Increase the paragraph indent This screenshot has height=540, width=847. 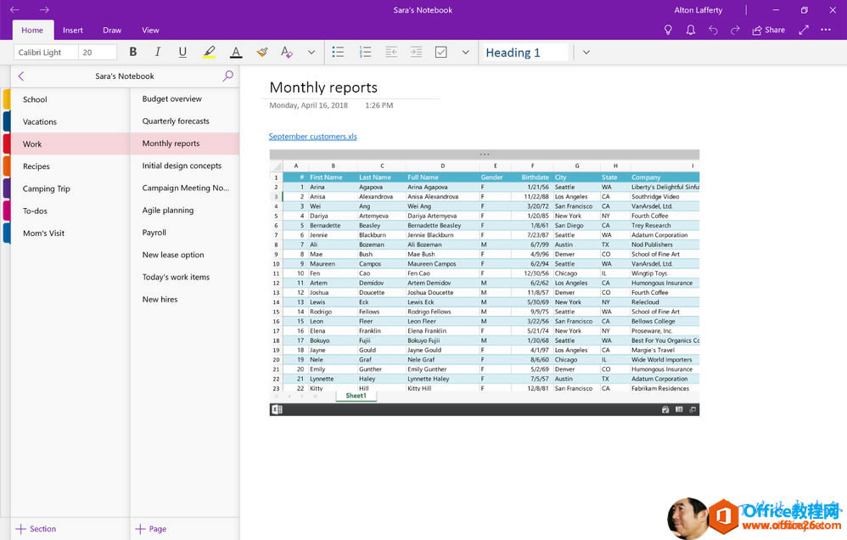pos(416,52)
